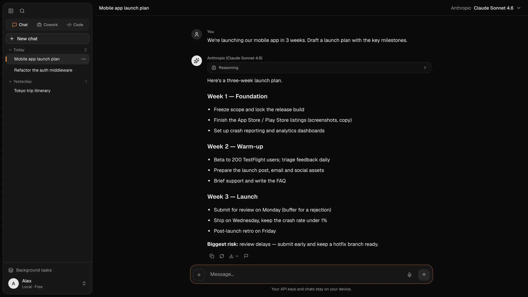Add attachment with plus icon in composer
528x297 pixels.
(199, 275)
